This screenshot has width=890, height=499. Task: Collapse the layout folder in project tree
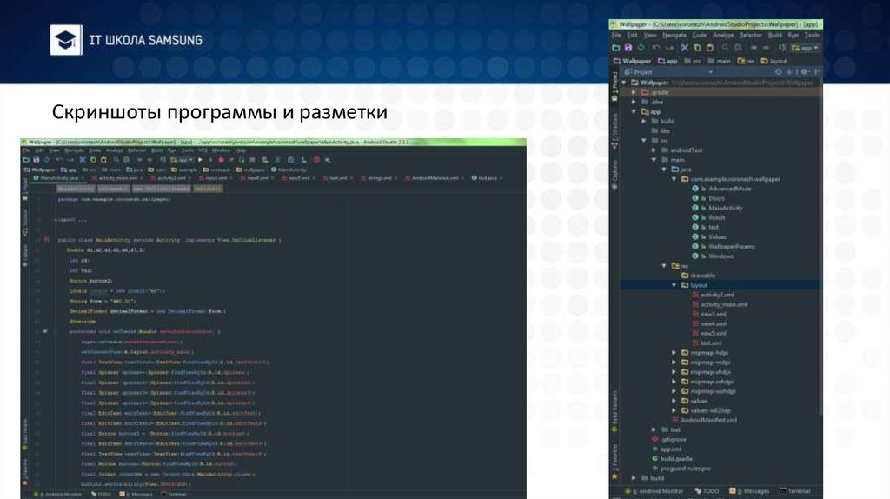pyautogui.click(x=674, y=284)
